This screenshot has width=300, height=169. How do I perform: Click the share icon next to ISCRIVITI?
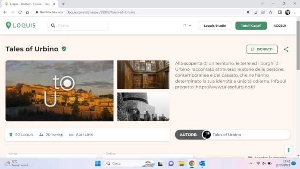click(x=286, y=49)
